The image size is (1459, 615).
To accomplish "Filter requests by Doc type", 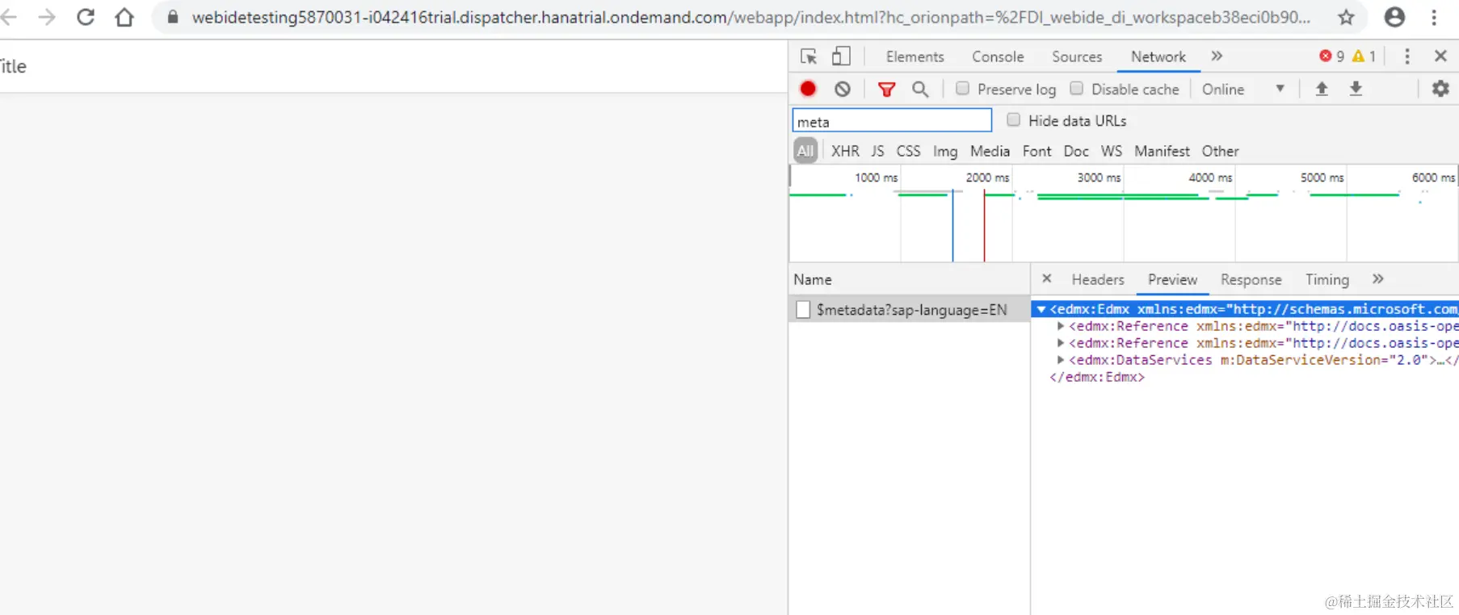I will point(1076,151).
